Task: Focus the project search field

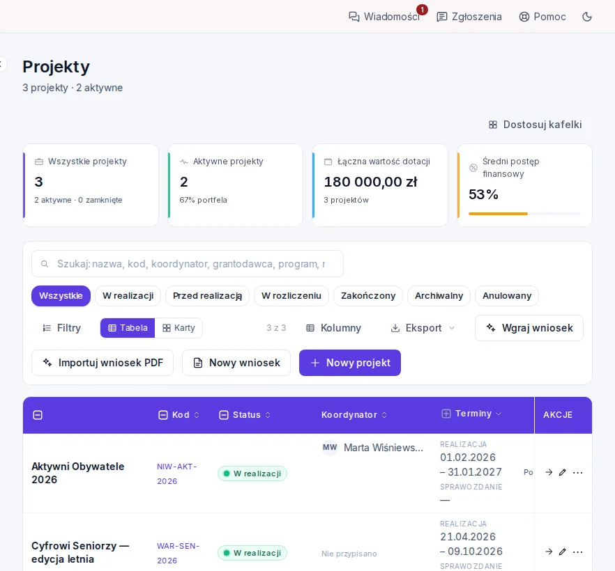Action: pos(188,264)
